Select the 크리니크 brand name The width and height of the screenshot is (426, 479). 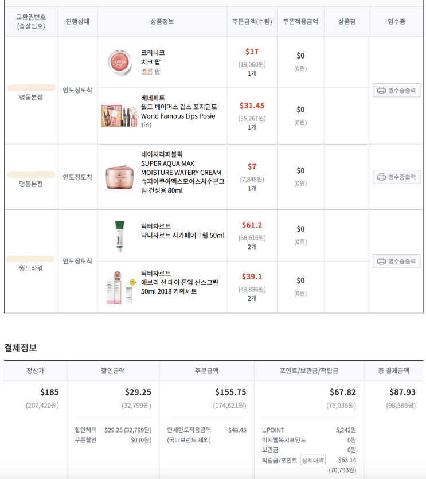[x=153, y=53]
